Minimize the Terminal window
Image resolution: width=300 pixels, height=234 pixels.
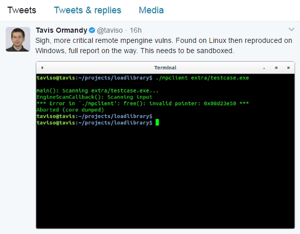[264, 68]
